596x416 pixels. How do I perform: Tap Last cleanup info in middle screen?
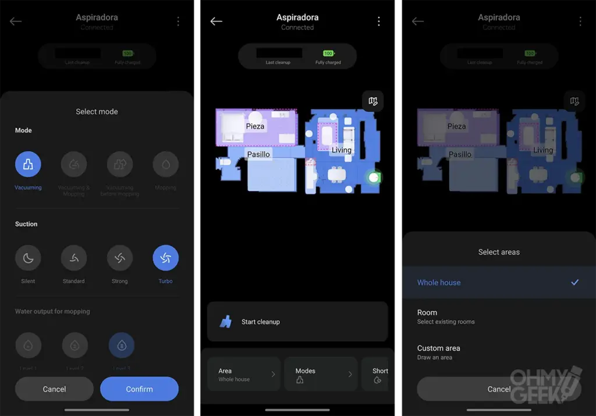click(278, 62)
